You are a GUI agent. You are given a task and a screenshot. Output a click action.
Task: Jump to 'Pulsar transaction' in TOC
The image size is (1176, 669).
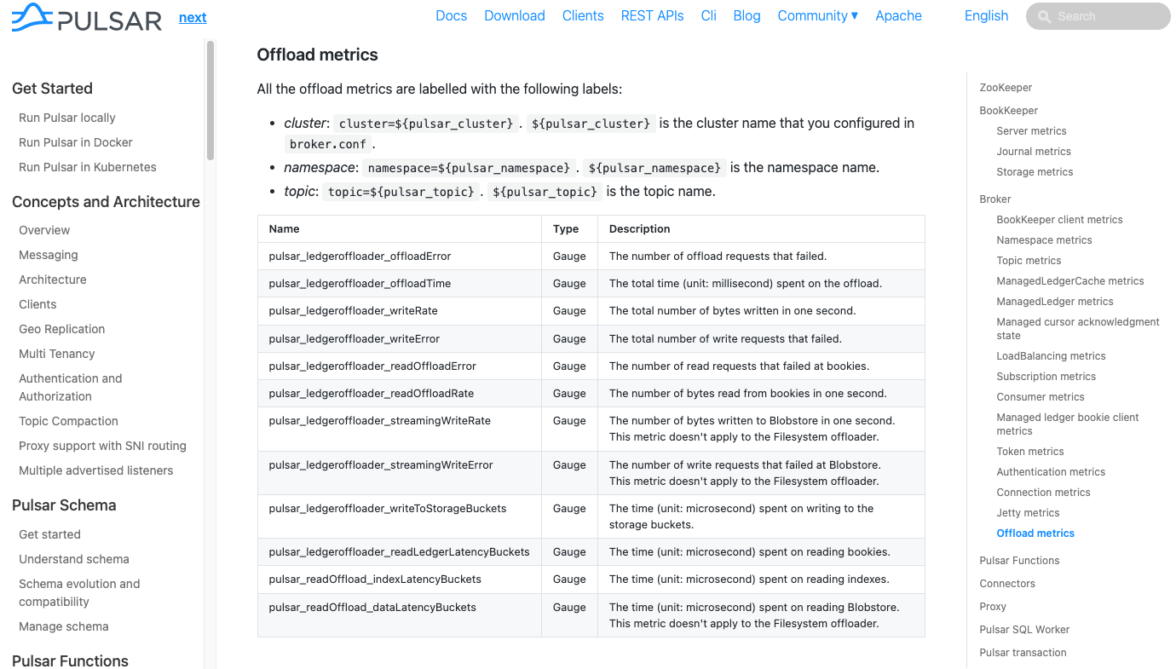(x=1023, y=653)
